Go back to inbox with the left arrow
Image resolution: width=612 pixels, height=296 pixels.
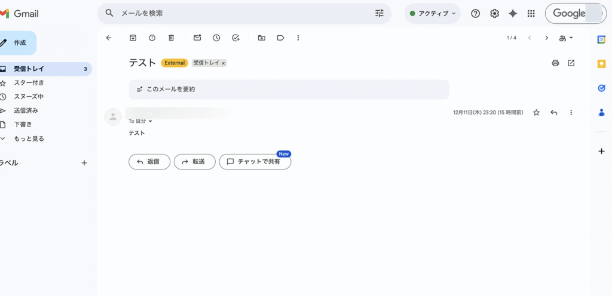point(109,38)
